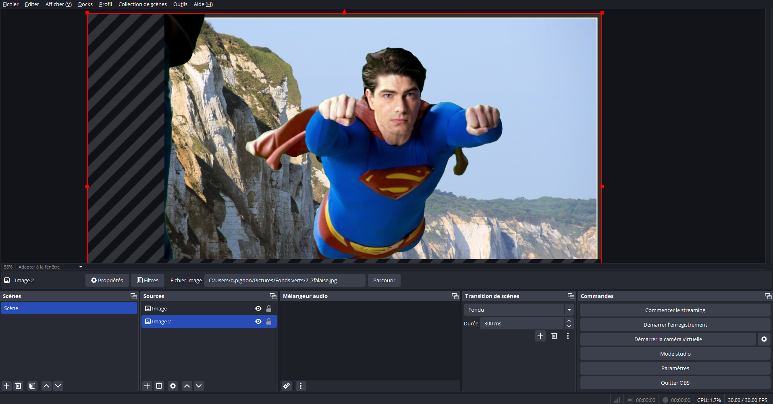Open Filtres for Image 2

(x=148, y=280)
